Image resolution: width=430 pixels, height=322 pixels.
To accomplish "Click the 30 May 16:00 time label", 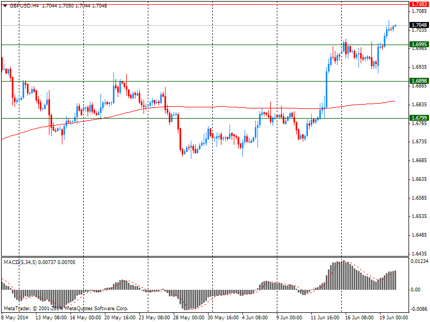I will point(223,318).
